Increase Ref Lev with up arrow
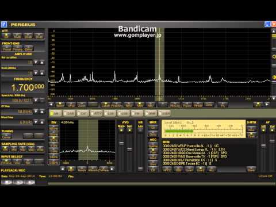 42,62
